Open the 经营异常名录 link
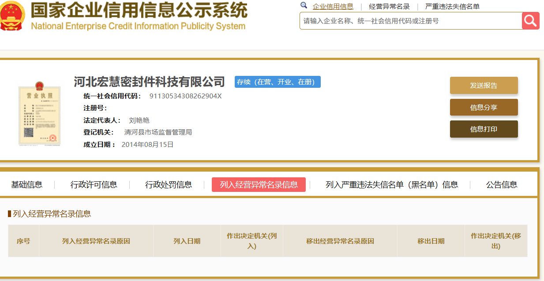 [389, 6]
